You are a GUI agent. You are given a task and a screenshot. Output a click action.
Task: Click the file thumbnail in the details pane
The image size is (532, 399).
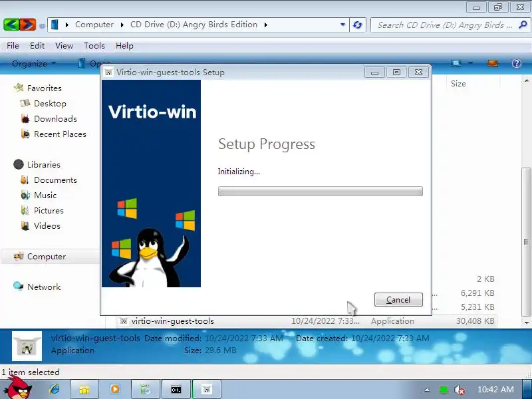27,346
